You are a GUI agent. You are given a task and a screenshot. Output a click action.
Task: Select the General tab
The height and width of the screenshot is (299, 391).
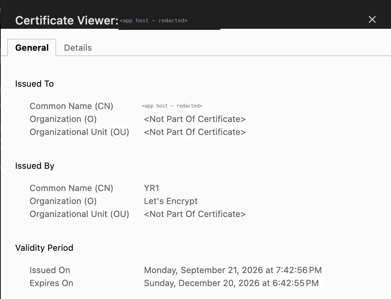[x=32, y=47]
